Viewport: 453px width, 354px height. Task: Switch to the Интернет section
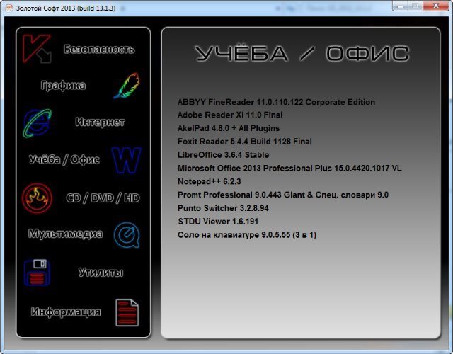pyautogui.click(x=100, y=122)
